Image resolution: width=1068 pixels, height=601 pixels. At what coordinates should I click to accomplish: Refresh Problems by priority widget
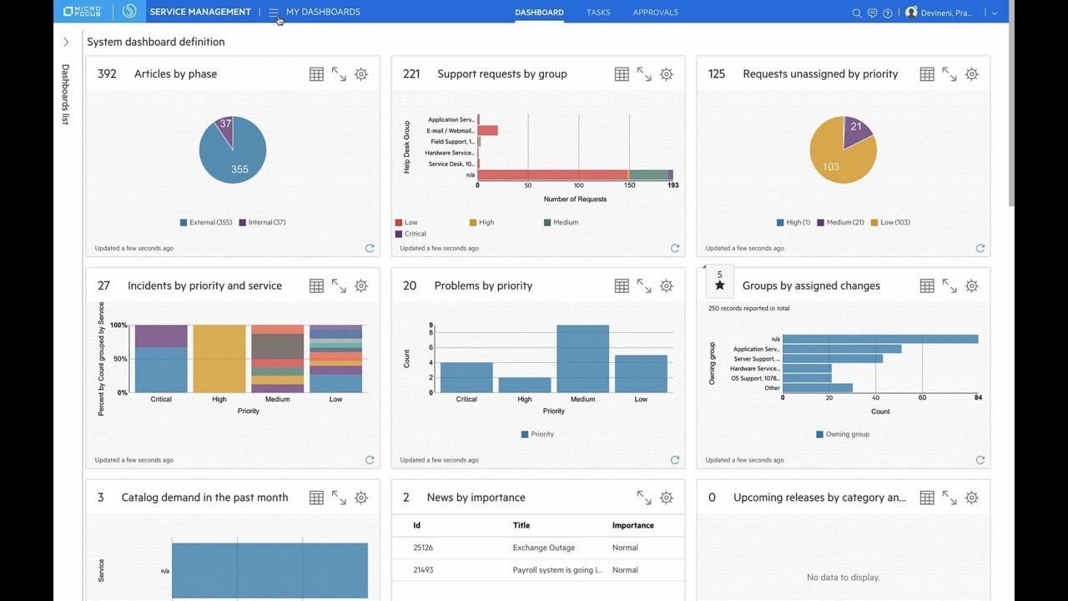[x=675, y=460]
